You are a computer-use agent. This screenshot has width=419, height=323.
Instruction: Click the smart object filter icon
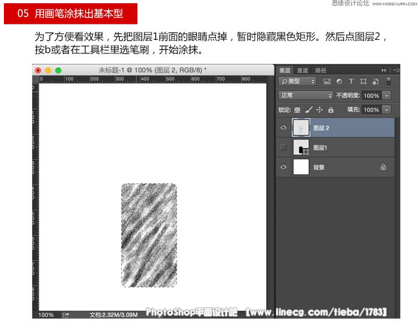[376, 82]
